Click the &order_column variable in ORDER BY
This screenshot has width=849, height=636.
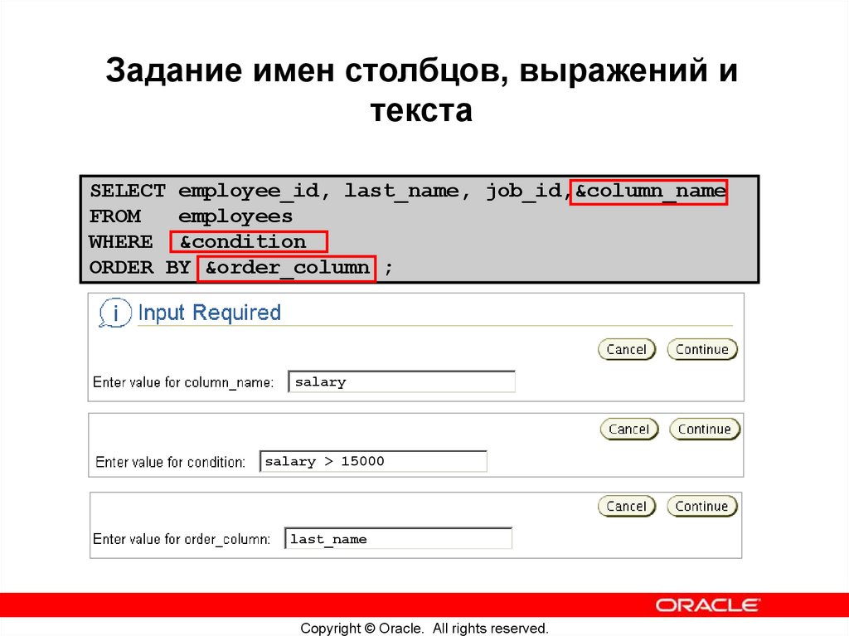[x=286, y=268]
